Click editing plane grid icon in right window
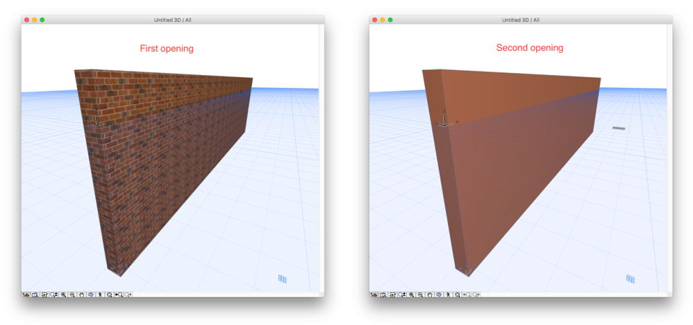693x325 pixels. click(x=631, y=278)
